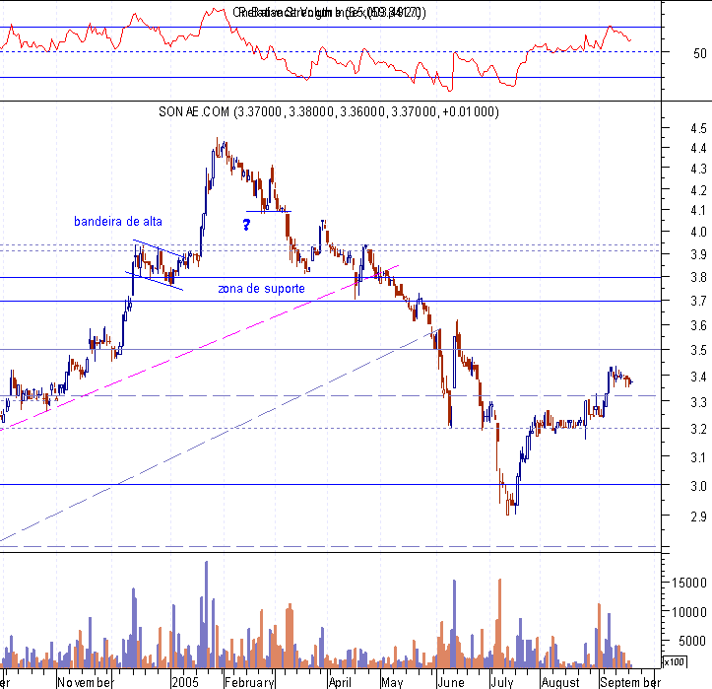Click the 3.5 price axis label
The height and width of the screenshot is (689, 712).
[698, 350]
